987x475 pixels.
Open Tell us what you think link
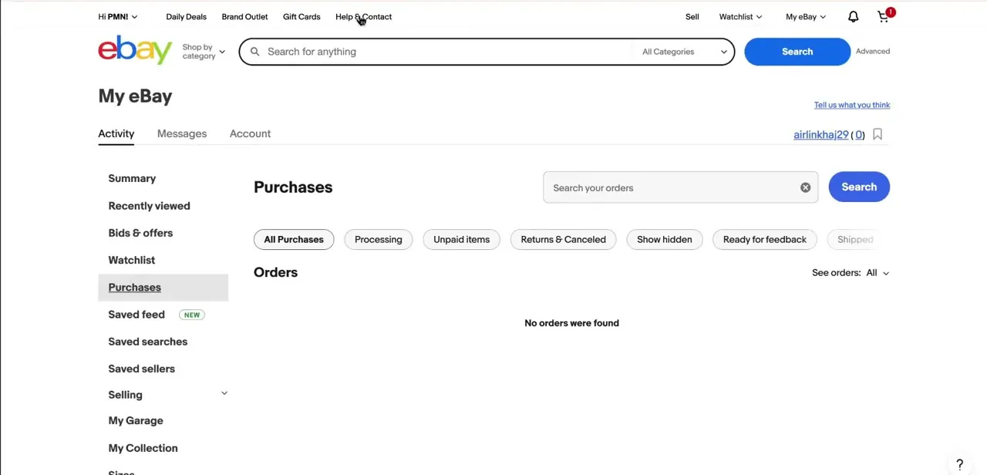pyautogui.click(x=852, y=105)
